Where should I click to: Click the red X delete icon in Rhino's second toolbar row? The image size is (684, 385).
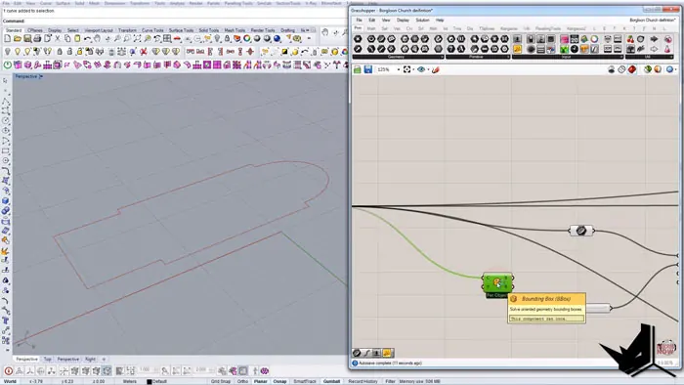tap(143, 52)
